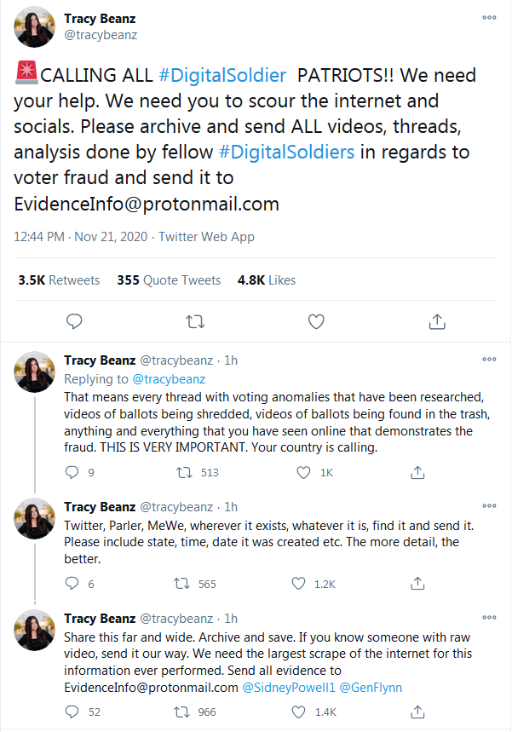Open more options on the main tweet
Viewport: 512px width, 732px height.
489,17
